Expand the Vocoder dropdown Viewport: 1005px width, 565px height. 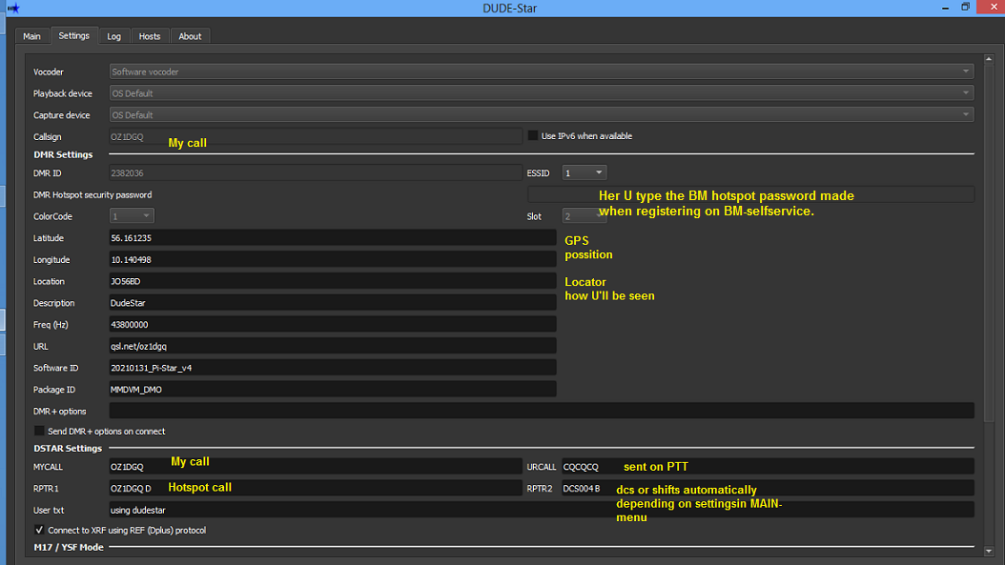pos(542,71)
